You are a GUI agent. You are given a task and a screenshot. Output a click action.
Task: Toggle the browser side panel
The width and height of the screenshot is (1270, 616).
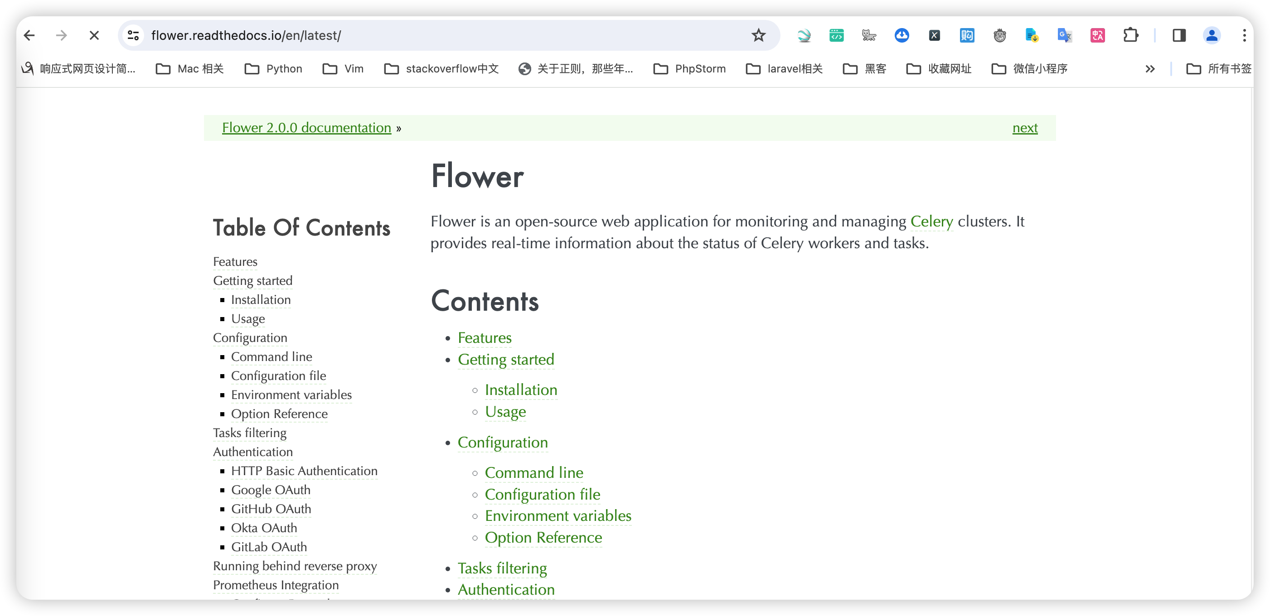pyautogui.click(x=1179, y=35)
